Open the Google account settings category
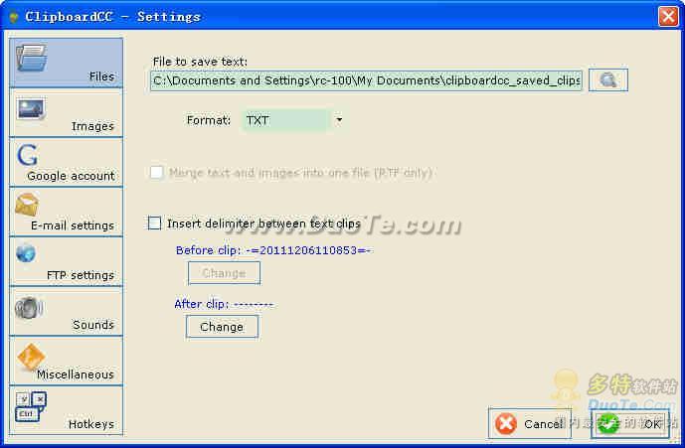This screenshot has width=685, height=448. point(66,163)
